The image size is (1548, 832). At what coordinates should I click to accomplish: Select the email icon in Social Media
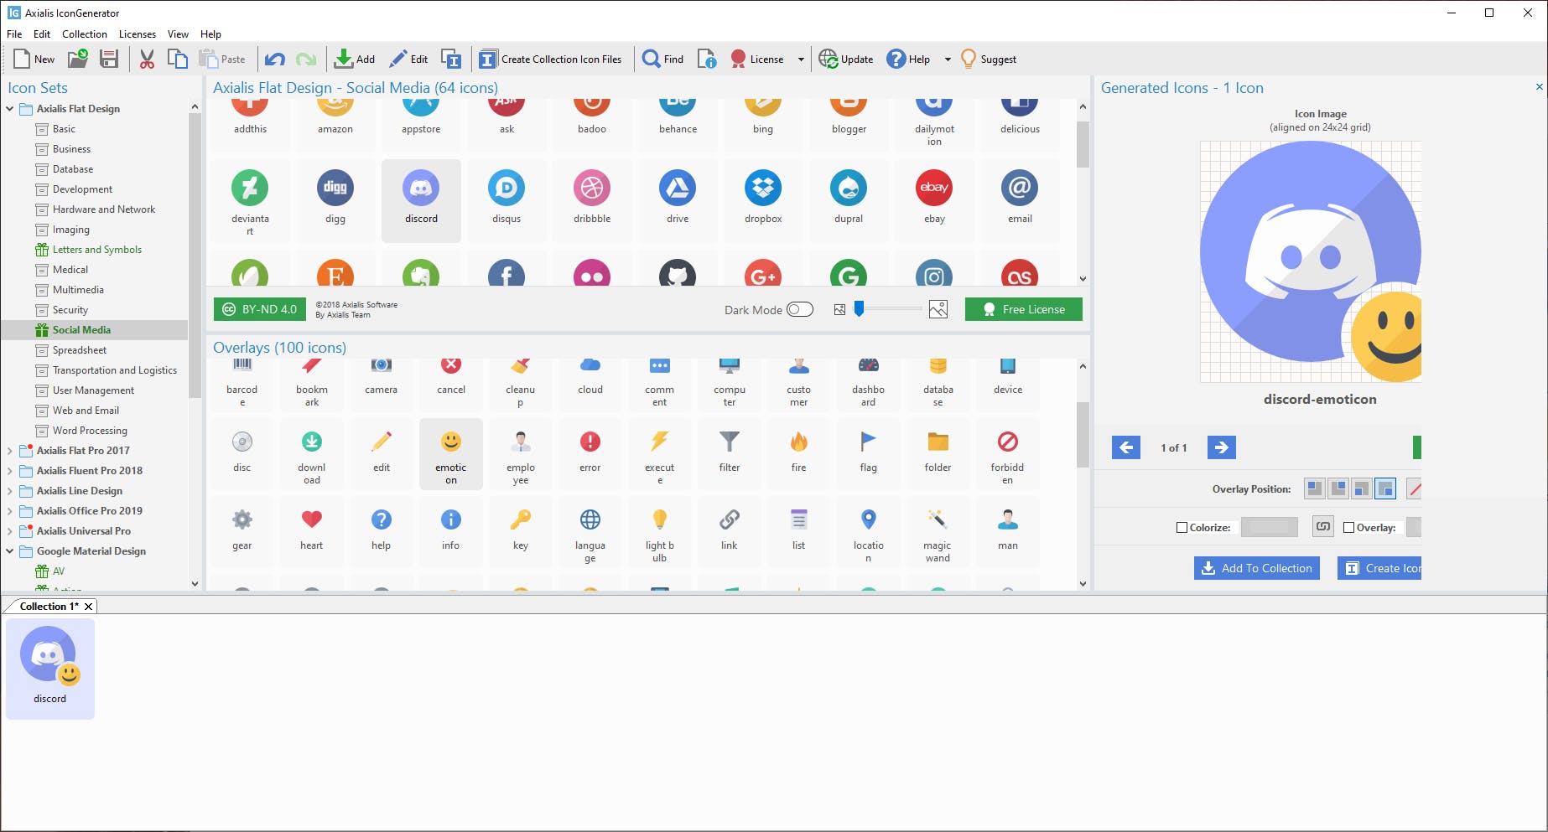pyautogui.click(x=1020, y=200)
